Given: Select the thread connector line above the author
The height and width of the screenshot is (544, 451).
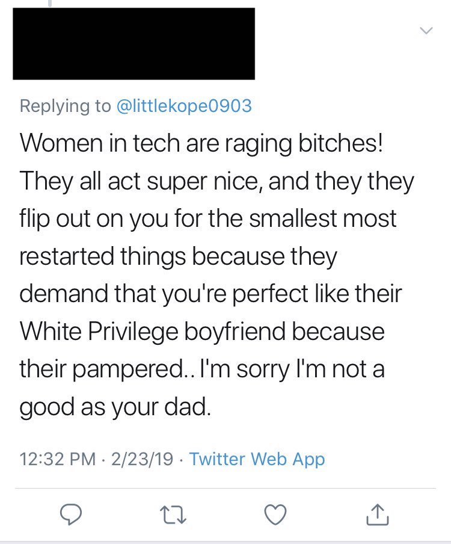Looking at the screenshot, I should 51,4.
